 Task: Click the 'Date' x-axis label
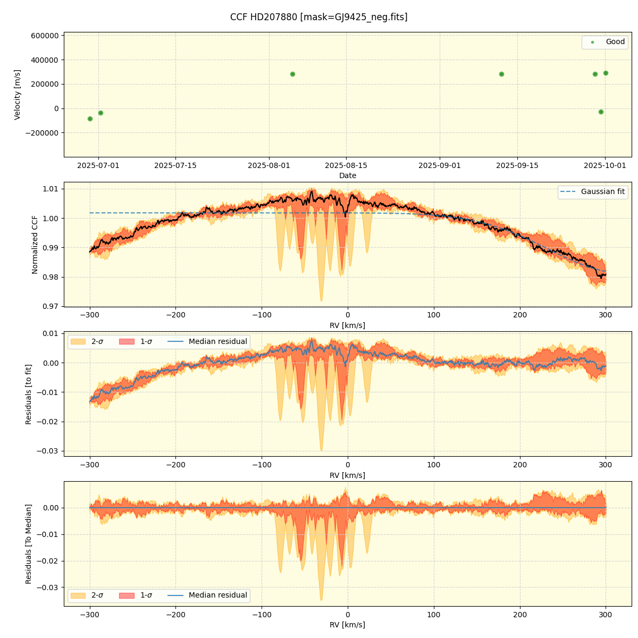click(x=348, y=175)
